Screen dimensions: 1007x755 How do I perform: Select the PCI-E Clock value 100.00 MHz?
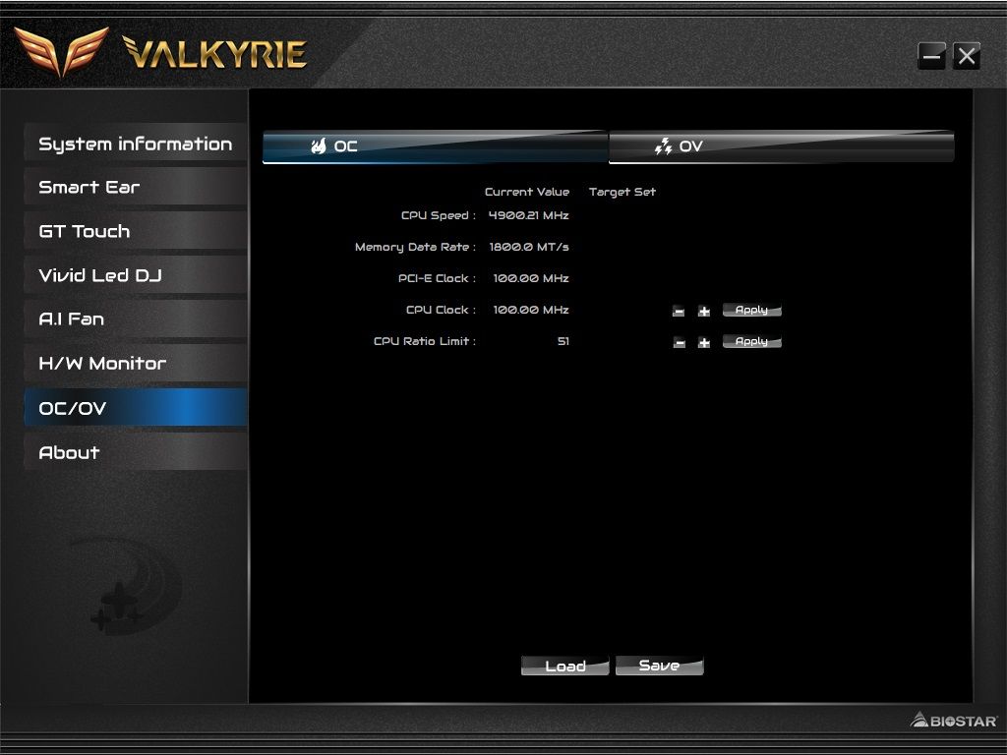click(x=531, y=278)
